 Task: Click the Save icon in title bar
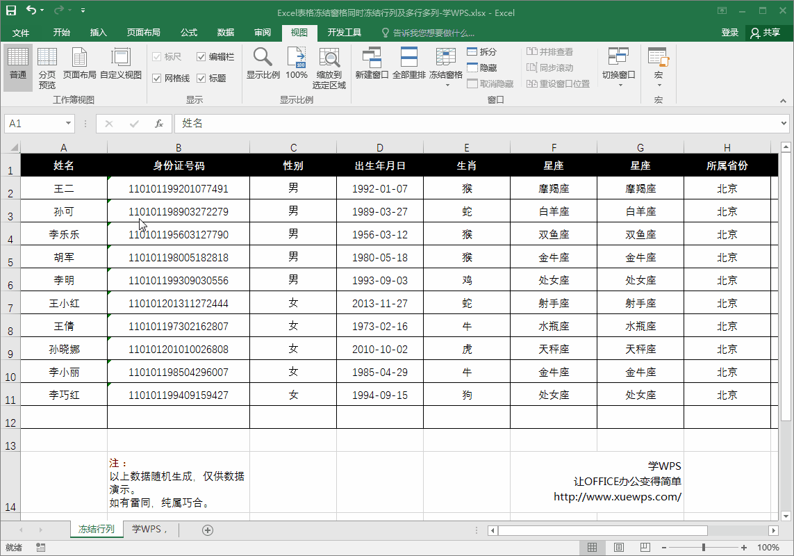tap(10, 10)
